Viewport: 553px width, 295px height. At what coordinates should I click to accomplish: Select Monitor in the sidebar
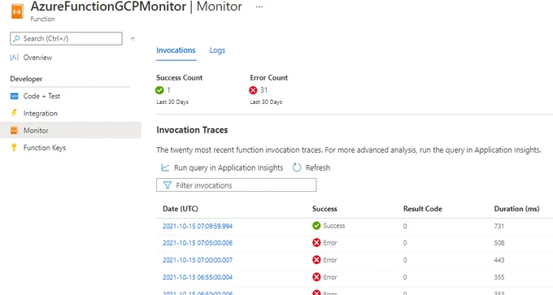click(71, 130)
